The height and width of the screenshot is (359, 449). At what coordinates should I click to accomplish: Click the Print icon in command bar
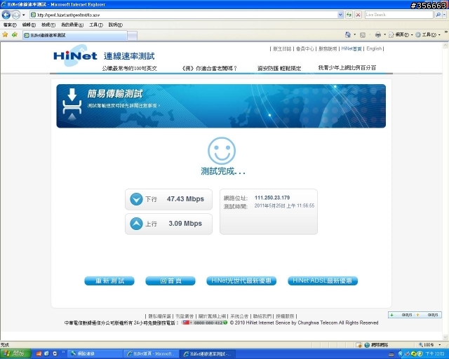pyautogui.click(x=378, y=34)
